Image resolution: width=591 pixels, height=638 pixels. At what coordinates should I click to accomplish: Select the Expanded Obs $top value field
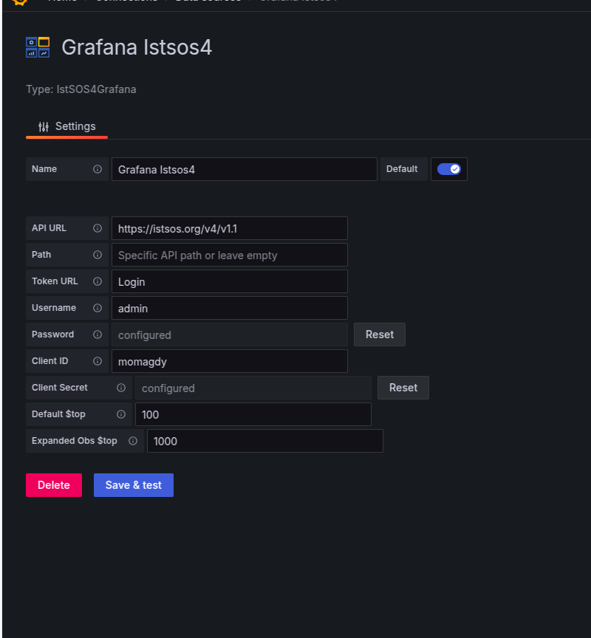pyautogui.click(x=264, y=441)
